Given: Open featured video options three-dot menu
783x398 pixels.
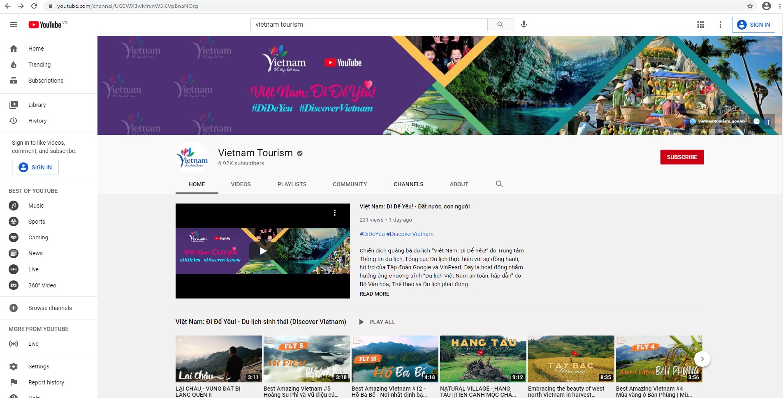Looking at the screenshot, I should point(335,213).
